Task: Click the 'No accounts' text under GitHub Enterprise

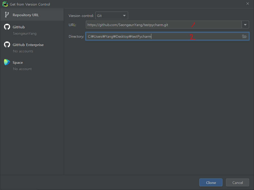Action: (23, 51)
